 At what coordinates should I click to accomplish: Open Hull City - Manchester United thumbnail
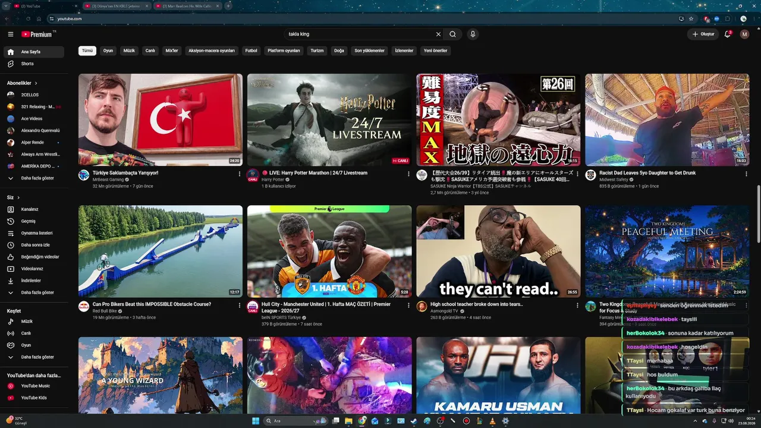coord(329,251)
